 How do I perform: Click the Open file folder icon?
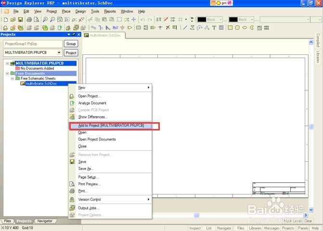tap(13, 20)
